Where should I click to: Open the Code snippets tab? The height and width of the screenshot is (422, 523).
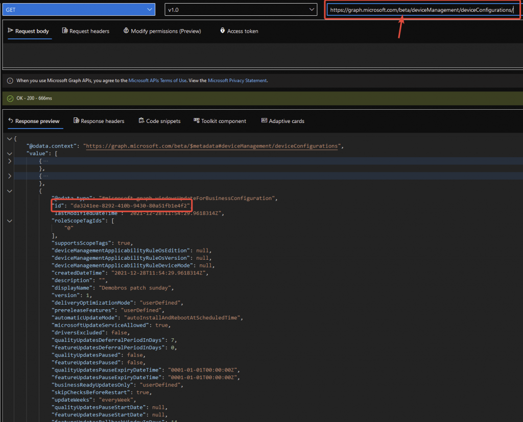159,121
